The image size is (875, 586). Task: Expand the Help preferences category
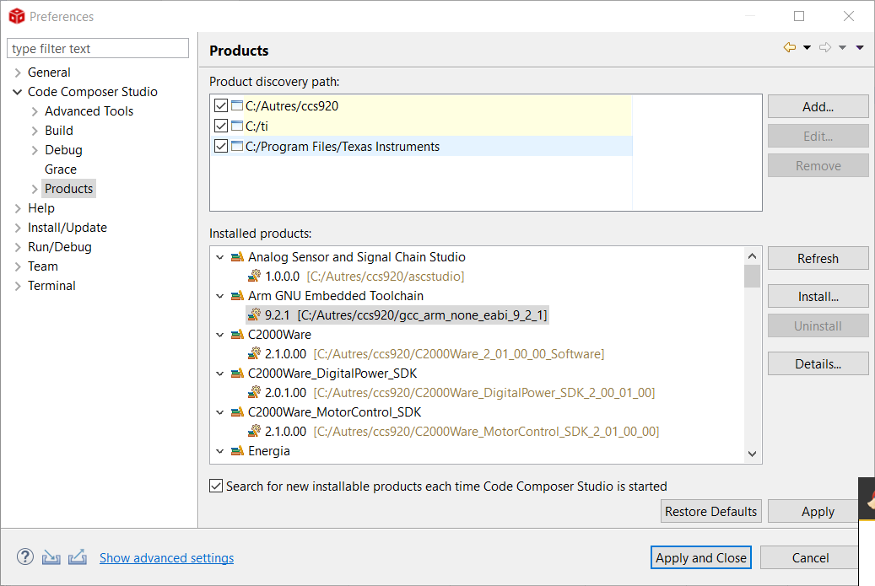click(18, 208)
